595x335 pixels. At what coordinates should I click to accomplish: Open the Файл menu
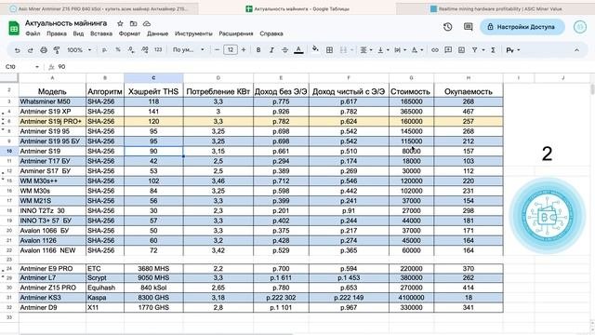click(x=33, y=33)
